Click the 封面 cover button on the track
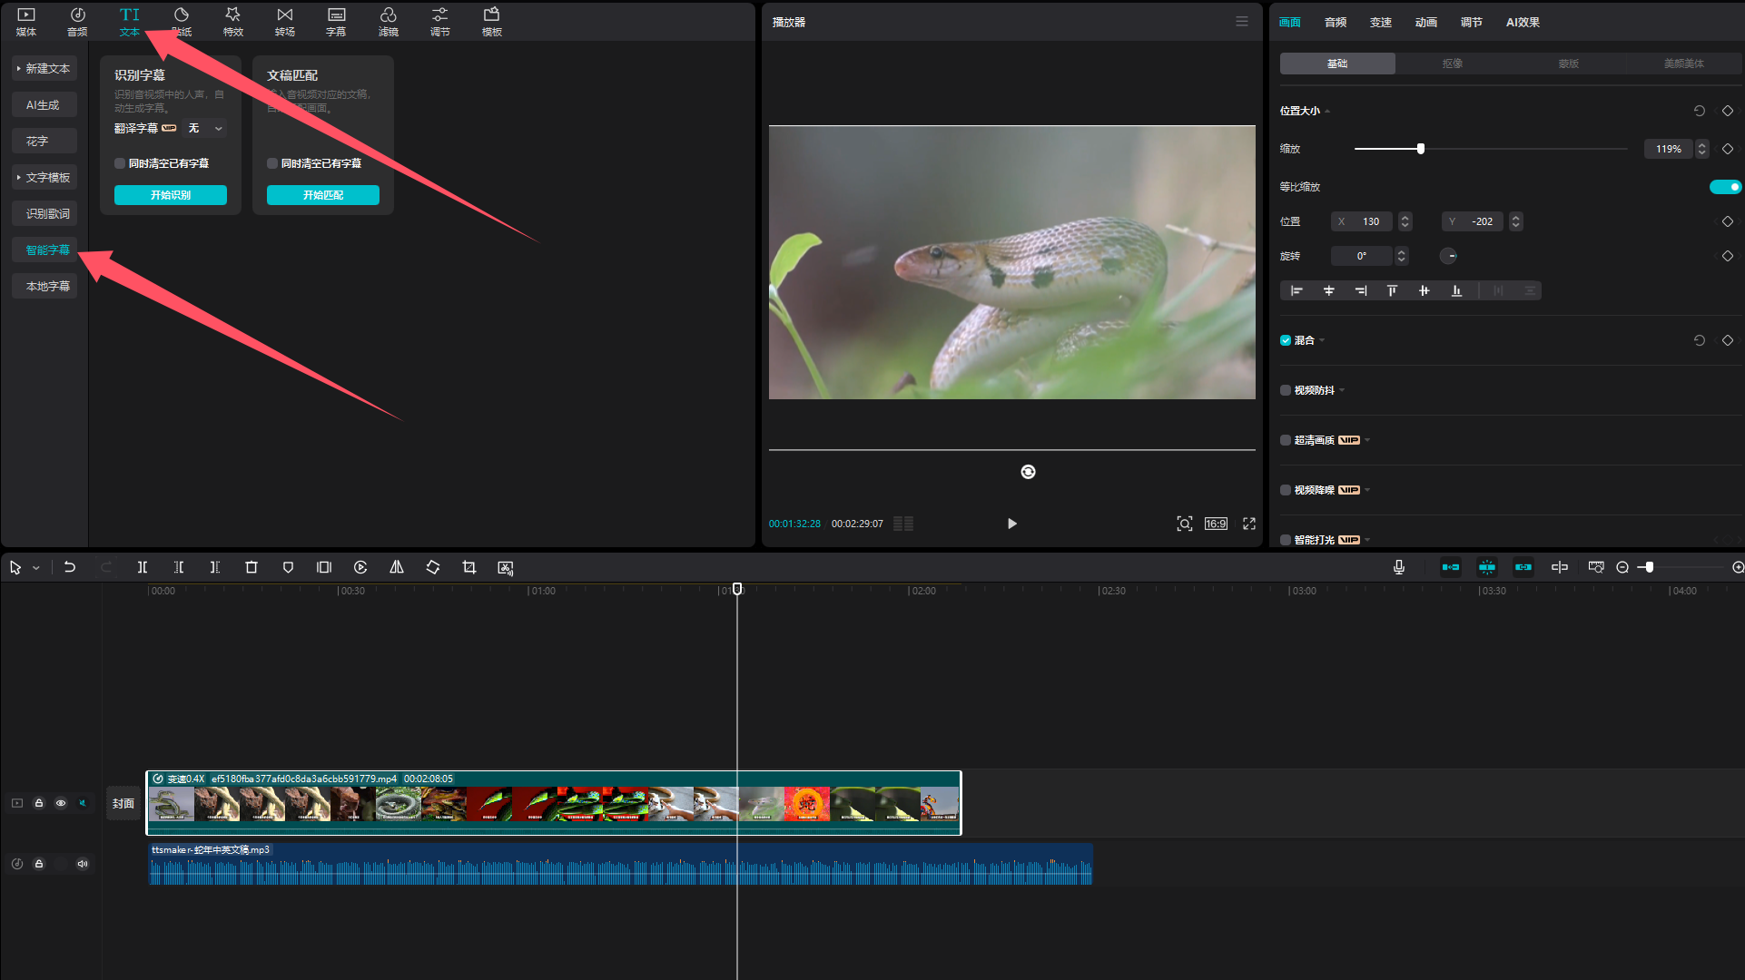This screenshot has height=980, width=1745. click(123, 803)
